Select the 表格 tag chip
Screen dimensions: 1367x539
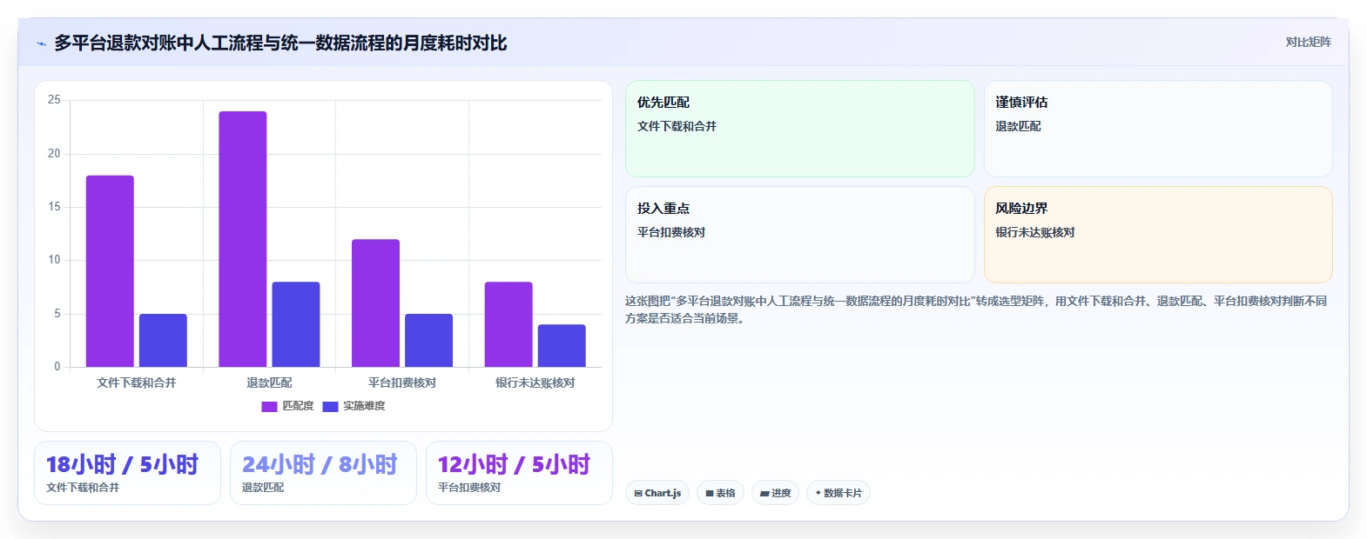(720, 493)
